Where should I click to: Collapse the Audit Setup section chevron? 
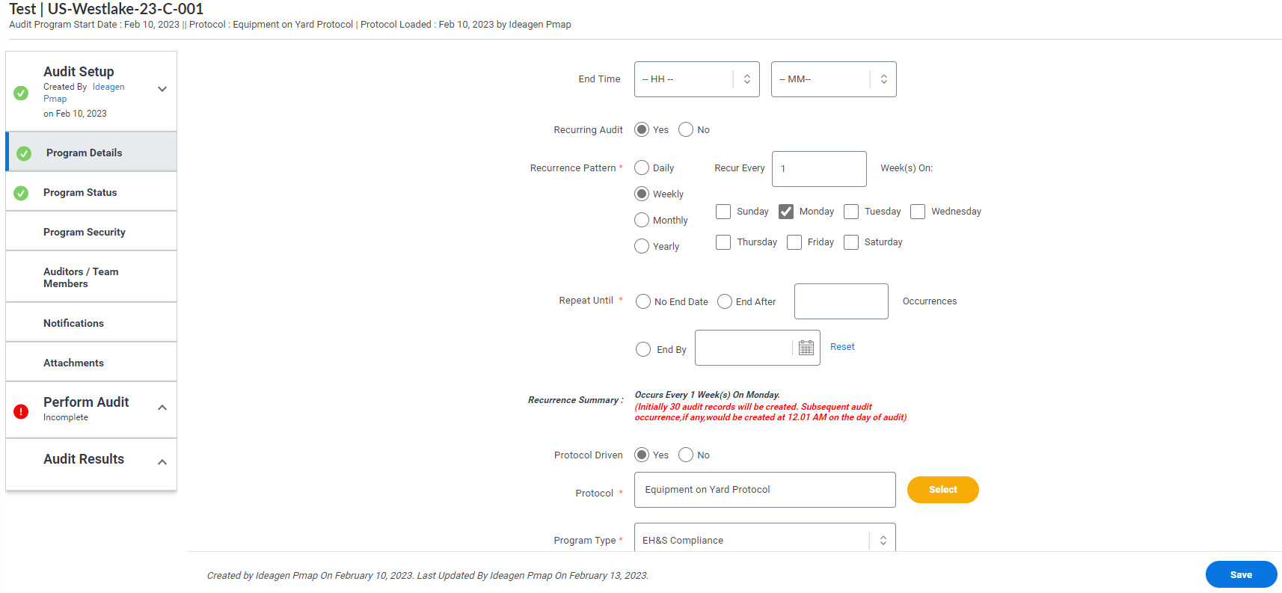coord(162,89)
